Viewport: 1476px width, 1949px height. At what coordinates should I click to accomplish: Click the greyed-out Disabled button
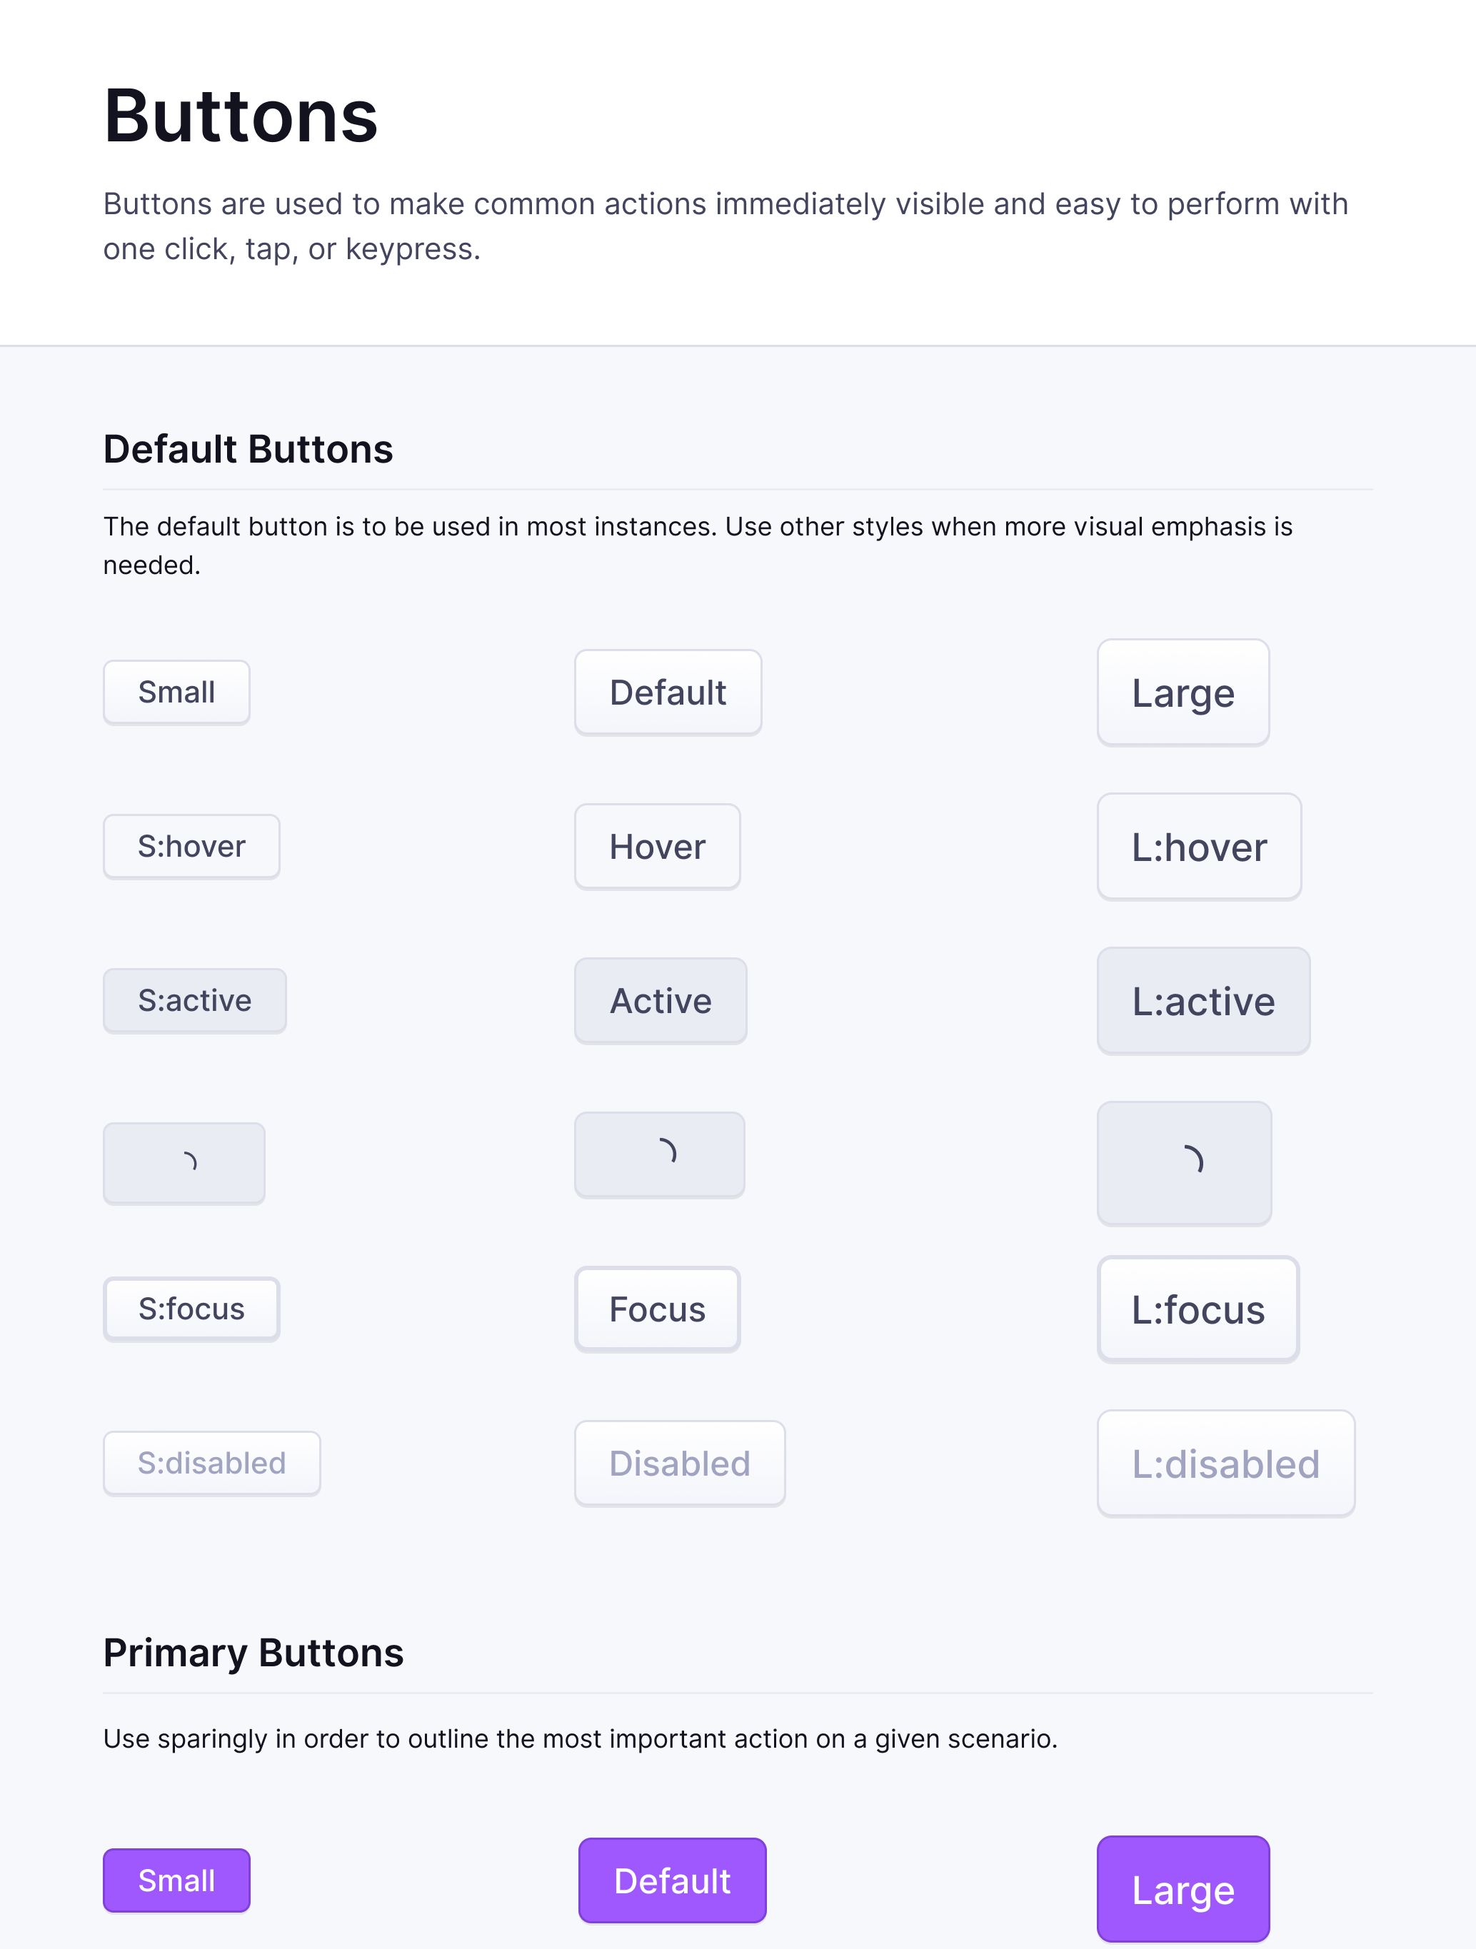pyautogui.click(x=681, y=1464)
